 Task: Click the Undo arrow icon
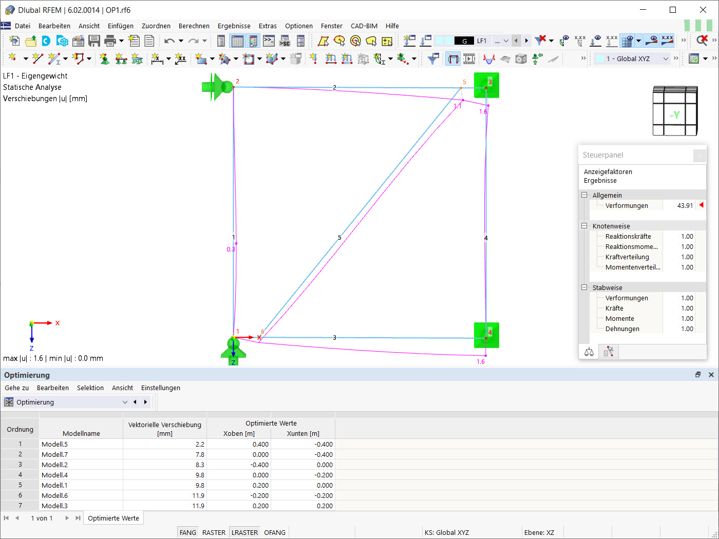click(x=169, y=41)
